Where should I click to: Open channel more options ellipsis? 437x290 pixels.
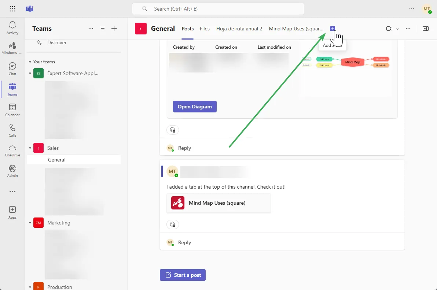[408, 29]
